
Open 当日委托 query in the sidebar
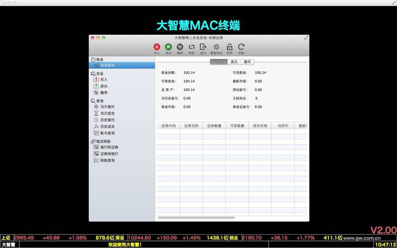click(107, 107)
